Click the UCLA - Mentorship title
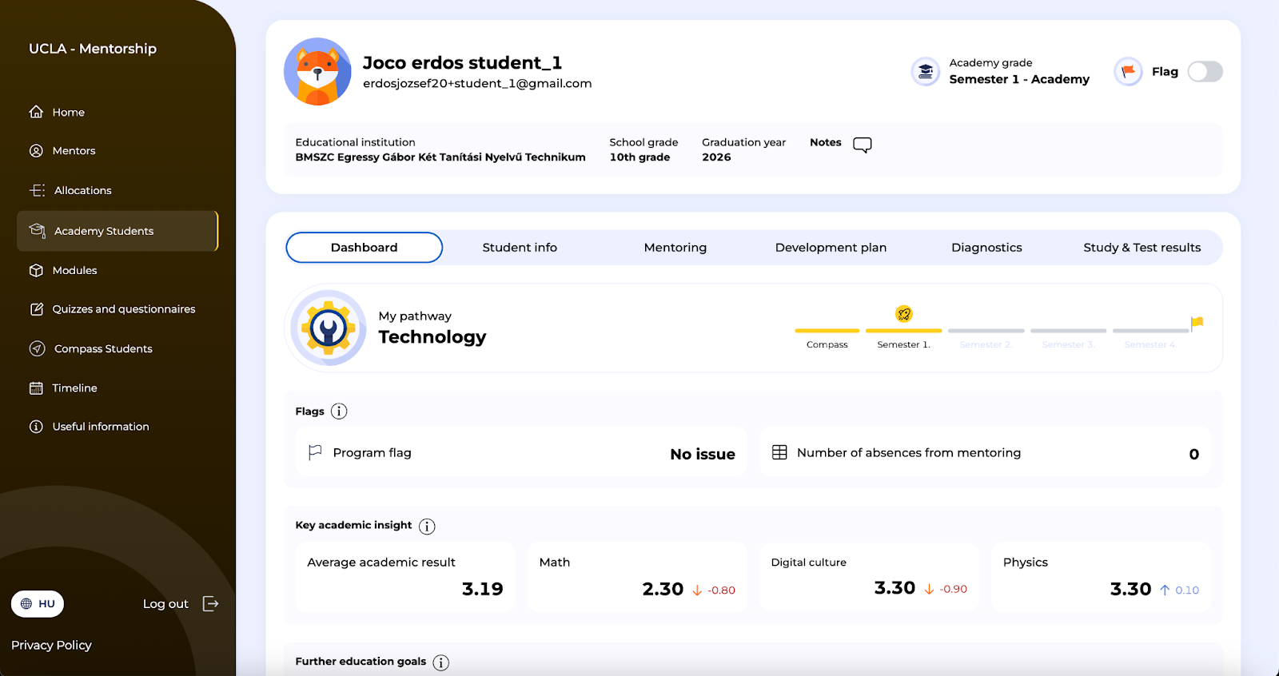 click(x=93, y=49)
